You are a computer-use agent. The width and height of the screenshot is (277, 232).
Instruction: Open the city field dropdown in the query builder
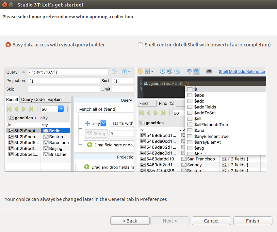(104, 123)
